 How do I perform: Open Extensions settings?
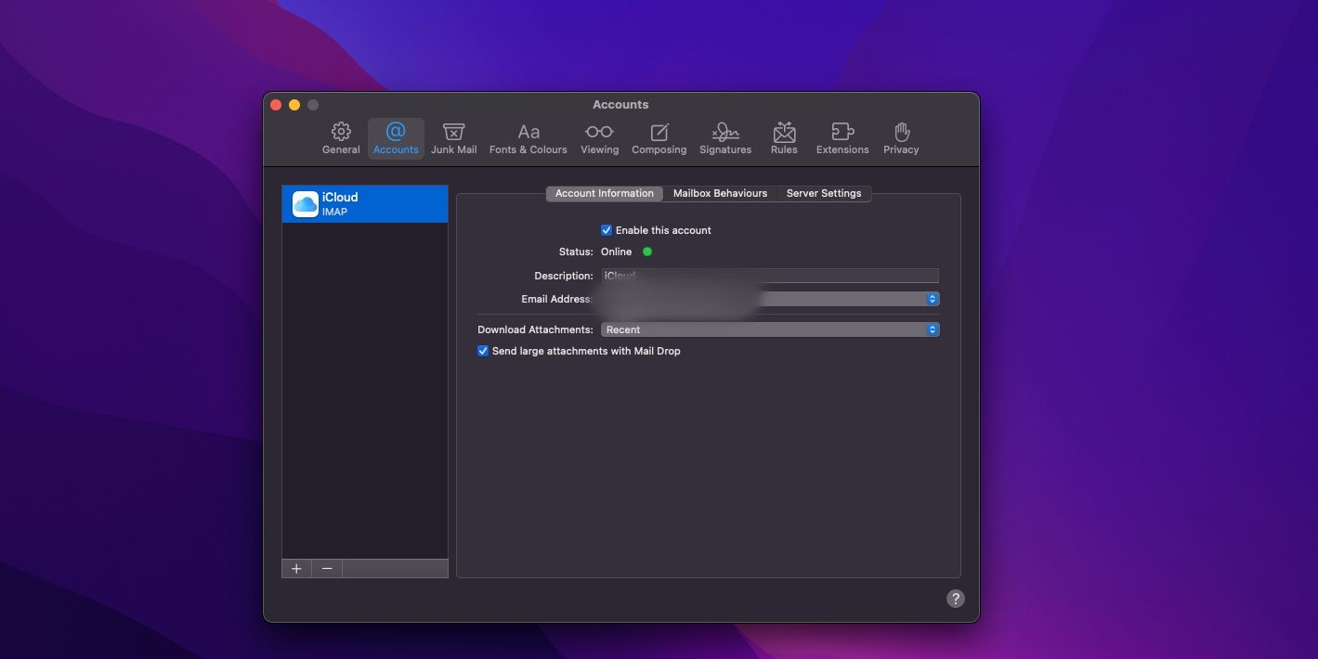click(842, 137)
